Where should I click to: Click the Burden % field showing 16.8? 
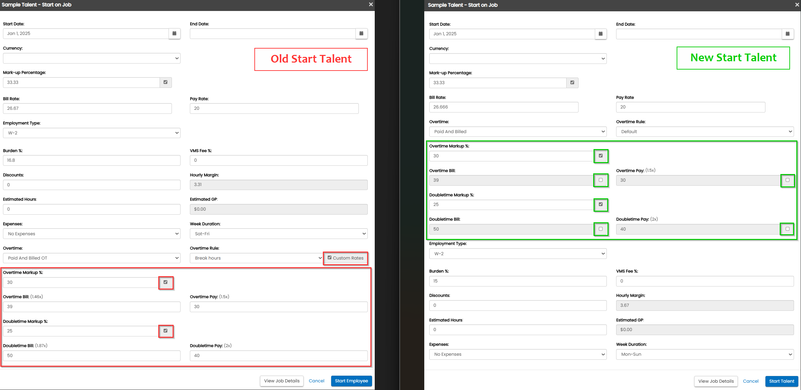(x=91, y=160)
